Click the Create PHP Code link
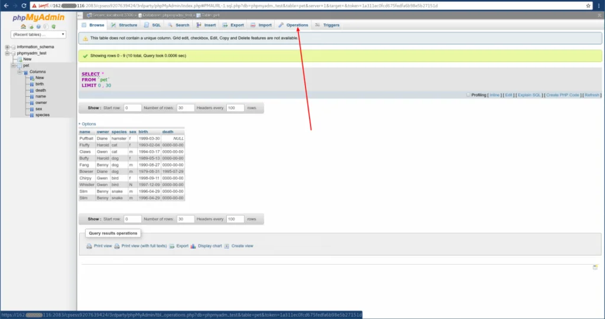Screen dimensions: 605x319 (562, 95)
